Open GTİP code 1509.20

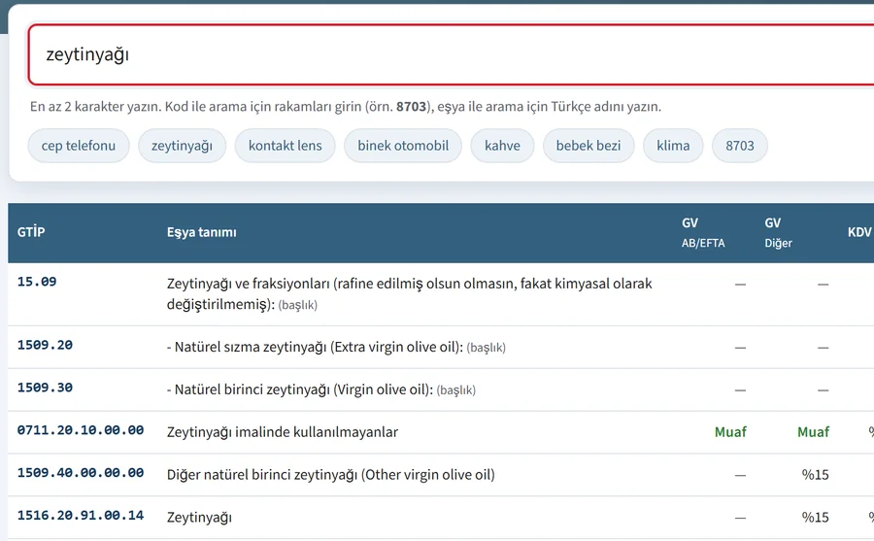click(45, 345)
